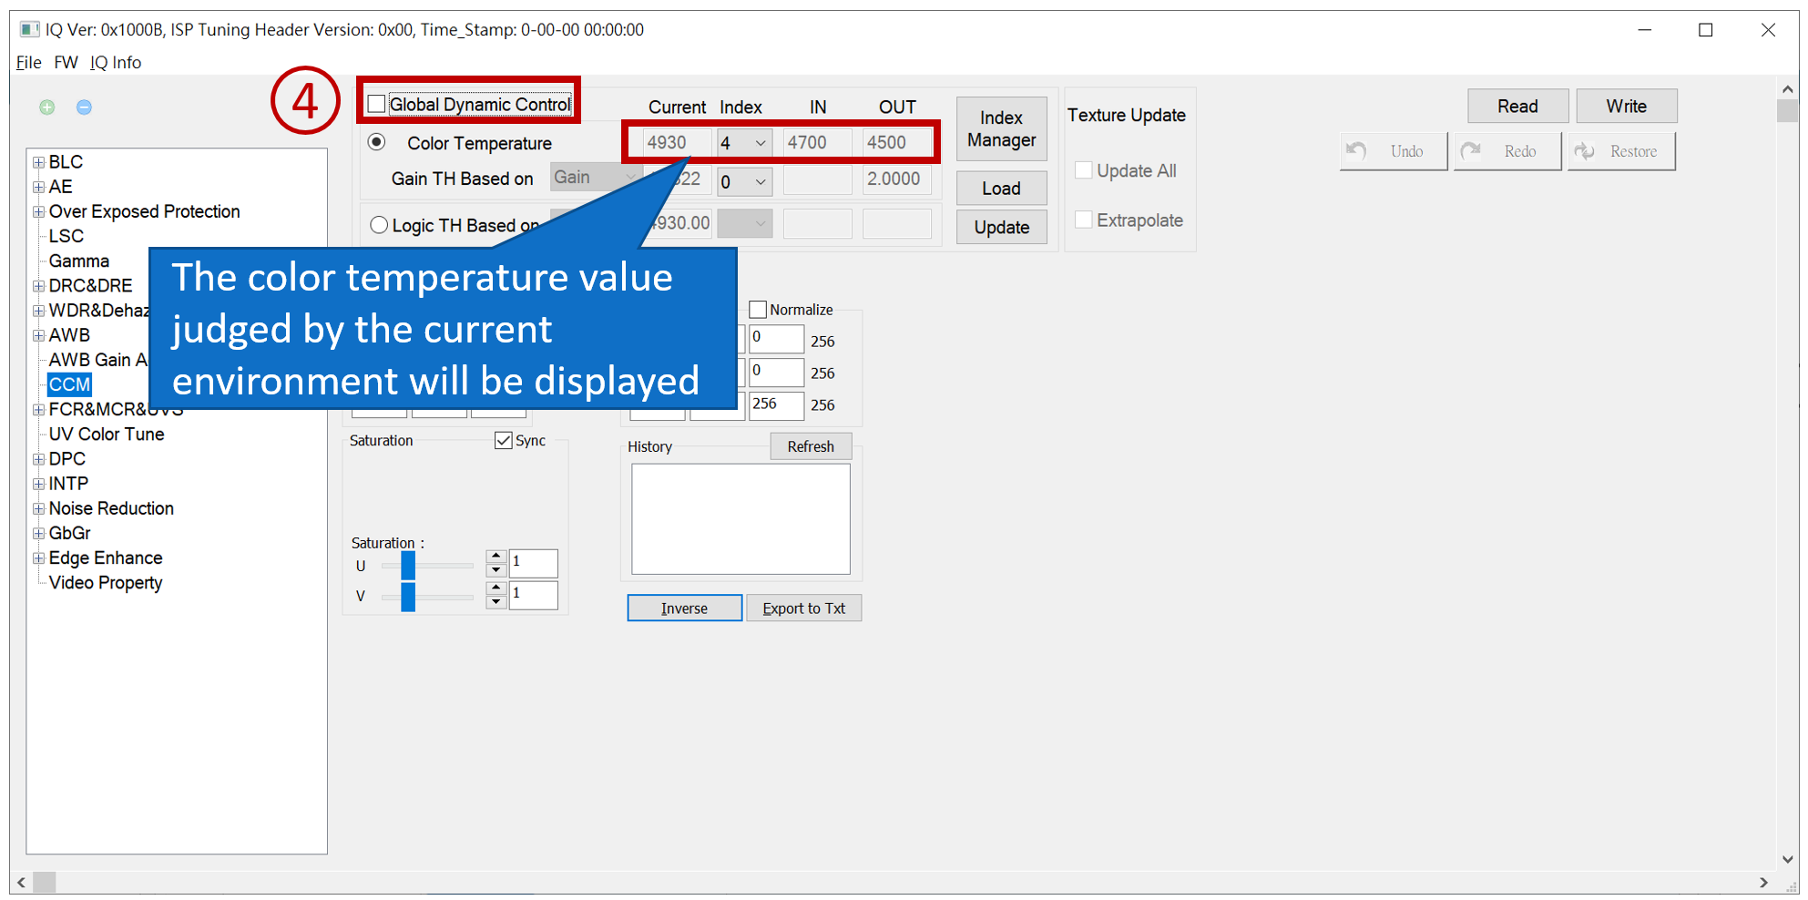
Task: Open the IQ Info menu
Action: point(116,62)
